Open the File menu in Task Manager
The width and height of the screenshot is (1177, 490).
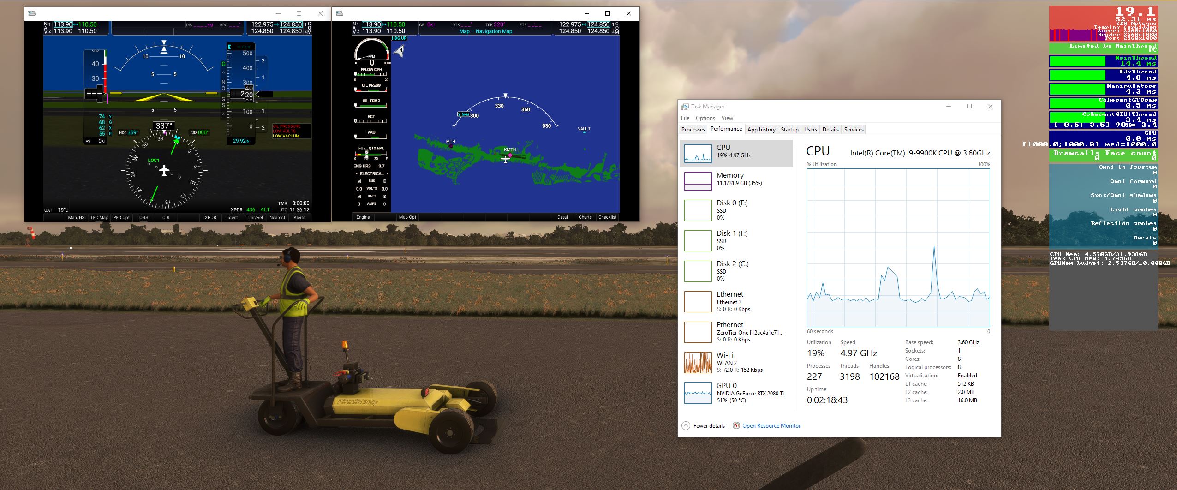coord(685,118)
